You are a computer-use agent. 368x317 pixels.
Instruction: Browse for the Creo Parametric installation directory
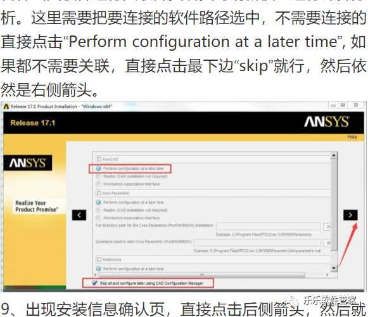tap(327, 226)
